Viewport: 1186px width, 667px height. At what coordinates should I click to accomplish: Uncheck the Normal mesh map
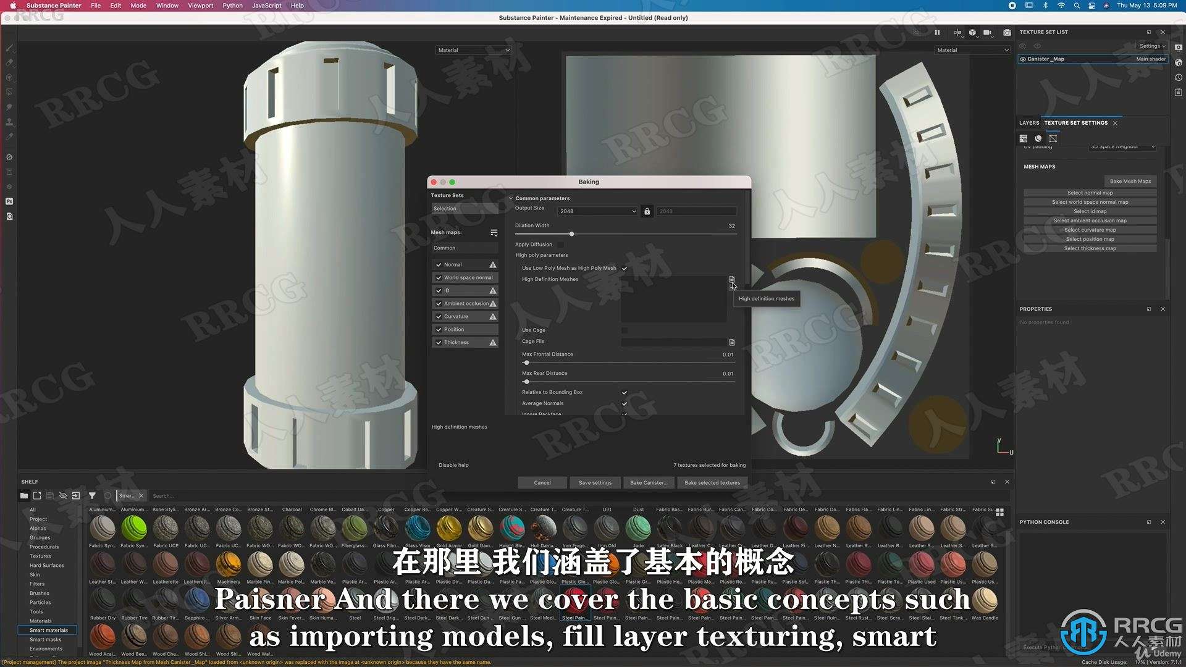click(x=439, y=264)
